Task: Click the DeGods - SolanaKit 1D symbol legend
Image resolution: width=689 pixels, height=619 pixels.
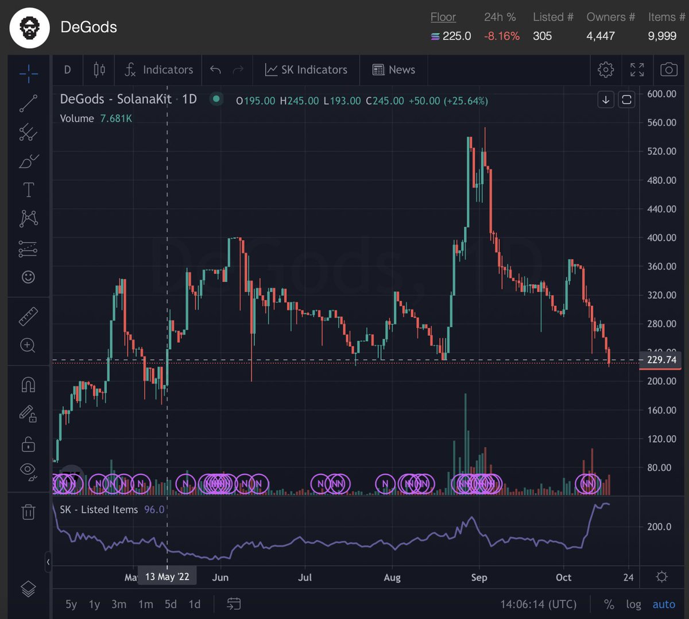Action: click(x=128, y=99)
